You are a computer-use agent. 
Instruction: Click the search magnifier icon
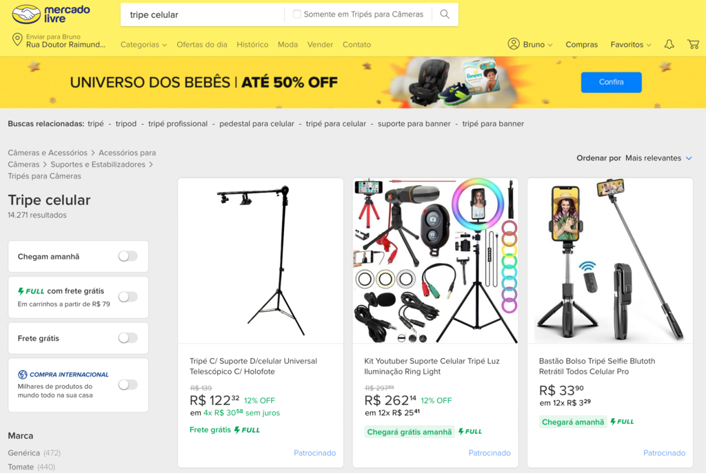444,14
